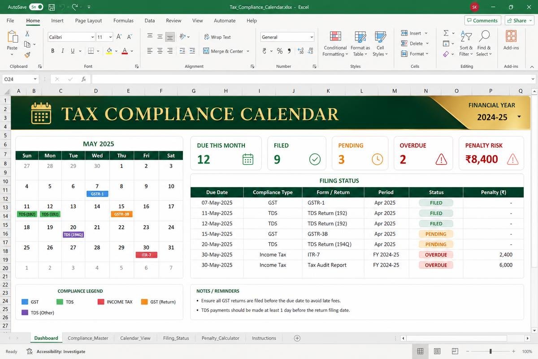Viewport: 538px width, 359px height.
Task: Click the New Sheet plus icon
Action: (x=297, y=338)
